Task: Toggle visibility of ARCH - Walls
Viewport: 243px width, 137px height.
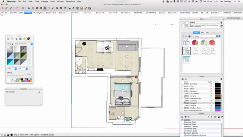Action: 211,89
